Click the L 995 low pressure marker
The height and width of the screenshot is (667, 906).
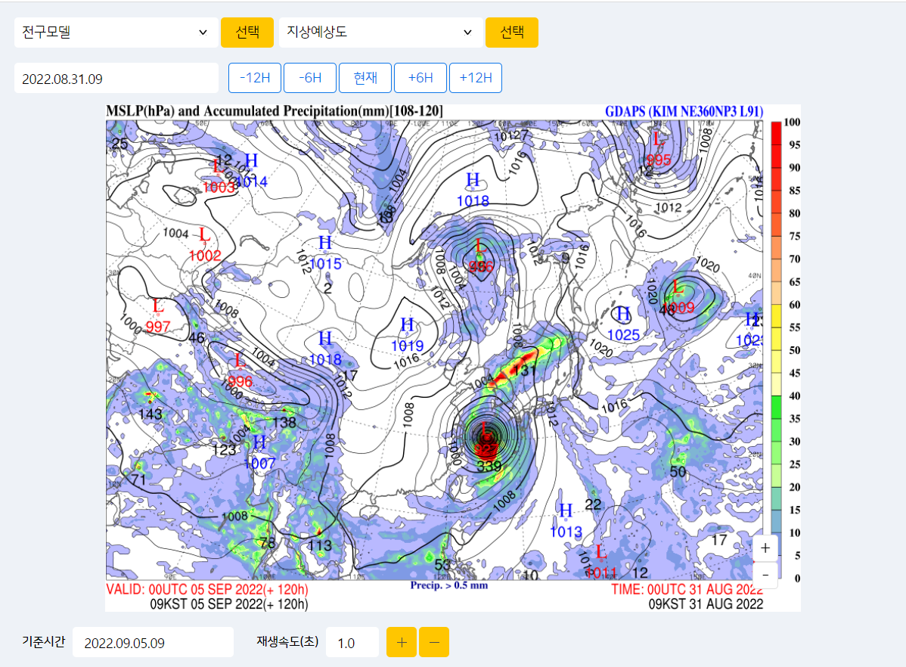coord(659,148)
